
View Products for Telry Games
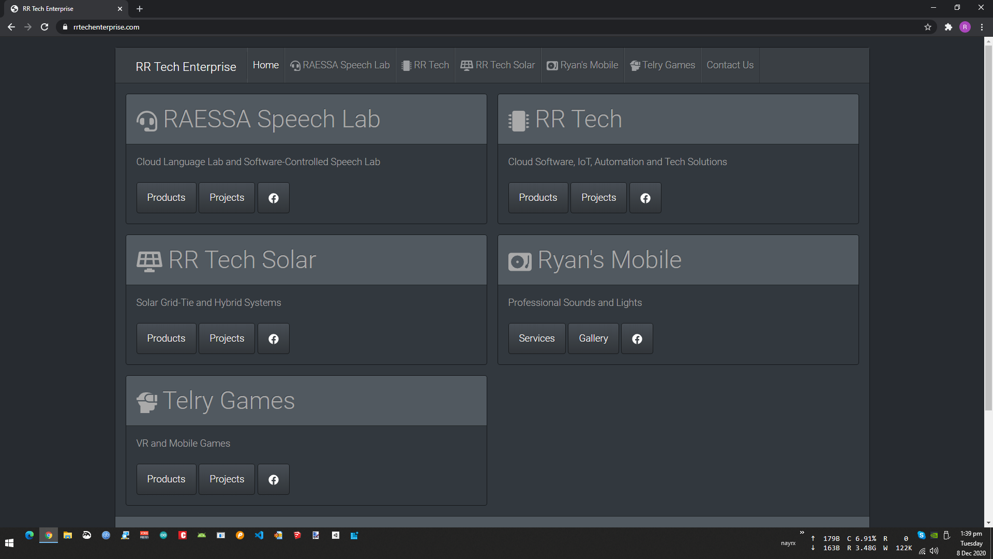click(x=166, y=479)
